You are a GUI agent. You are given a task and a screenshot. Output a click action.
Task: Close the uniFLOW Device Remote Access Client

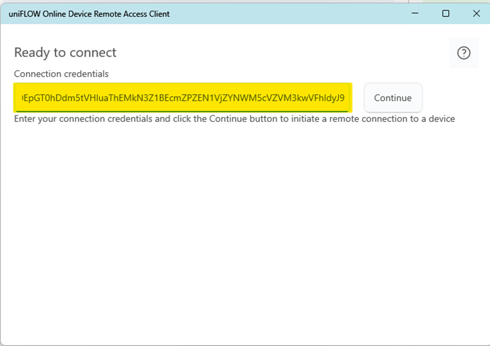[x=476, y=13]
